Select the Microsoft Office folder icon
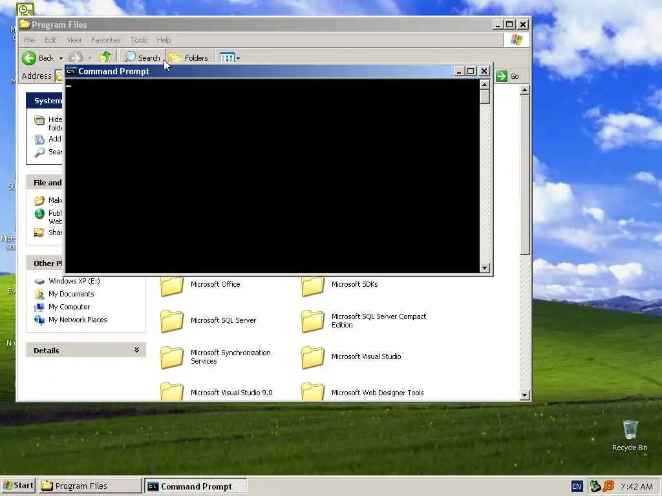This screenshot has height=496, width=662. pos(172,286)
